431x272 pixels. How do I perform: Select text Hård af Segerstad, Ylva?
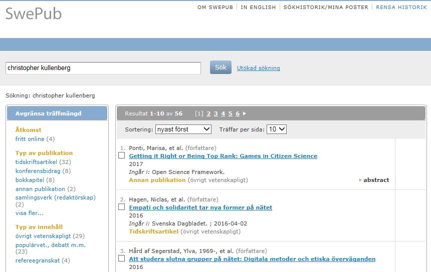coord(162,251)
